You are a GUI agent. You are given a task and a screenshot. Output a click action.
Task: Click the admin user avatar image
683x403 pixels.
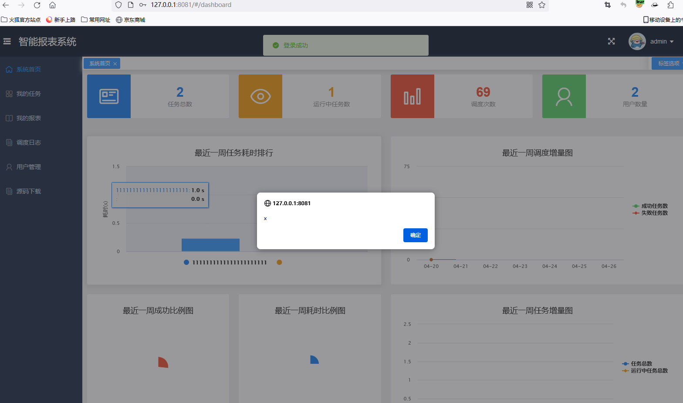(637, 41)
